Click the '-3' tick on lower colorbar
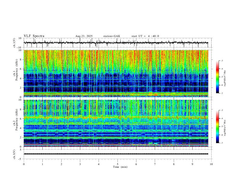The image size is (238, 184). tap(221, 110)
